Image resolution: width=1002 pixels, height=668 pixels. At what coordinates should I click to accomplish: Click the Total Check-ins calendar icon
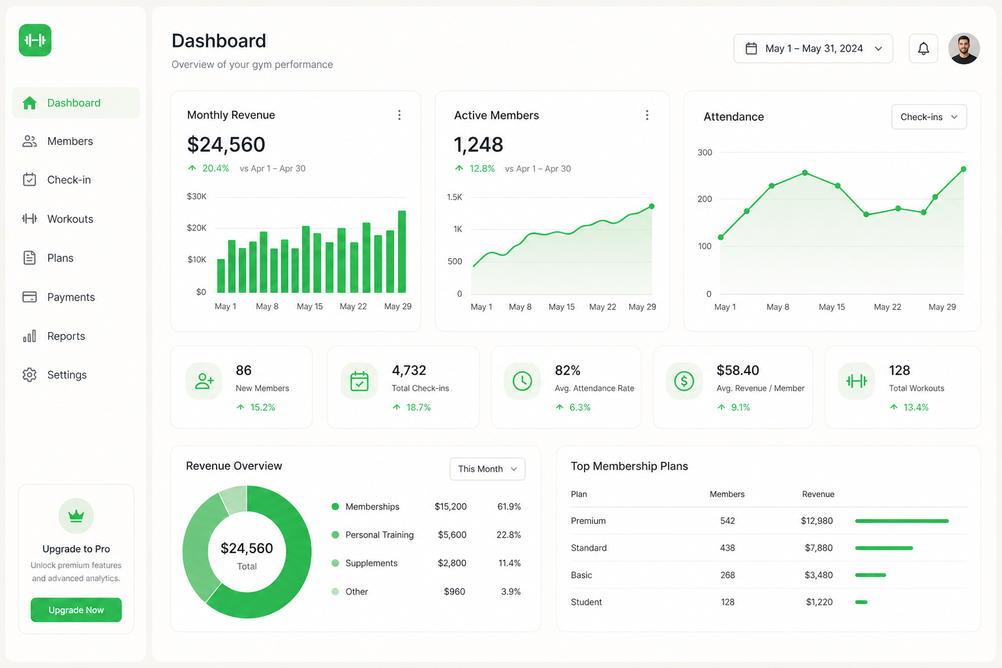point(359,381)
